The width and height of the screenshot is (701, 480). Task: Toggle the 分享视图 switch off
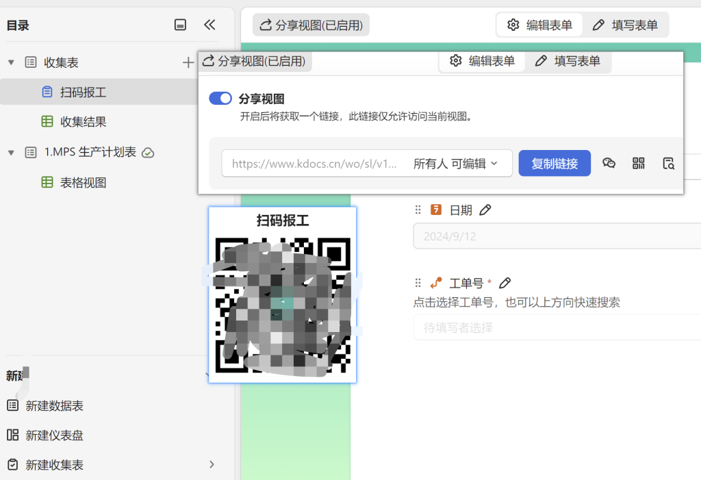coord(220,99)
